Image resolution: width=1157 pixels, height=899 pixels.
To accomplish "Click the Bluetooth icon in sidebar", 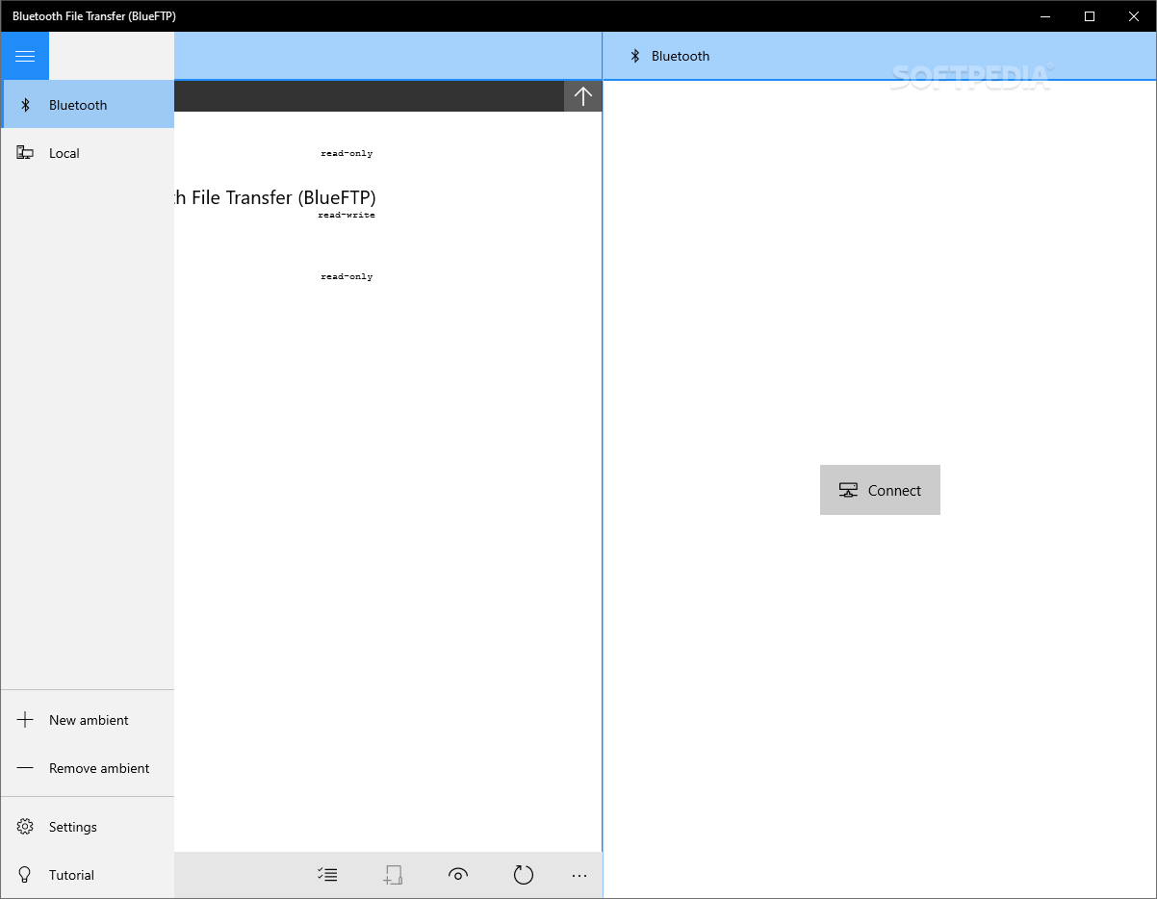I will click(26, 105).
